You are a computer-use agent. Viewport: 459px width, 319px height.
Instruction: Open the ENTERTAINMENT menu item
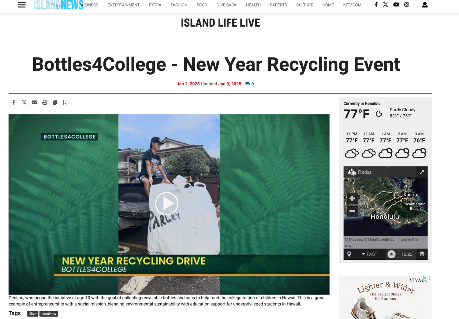coord(123,5)
